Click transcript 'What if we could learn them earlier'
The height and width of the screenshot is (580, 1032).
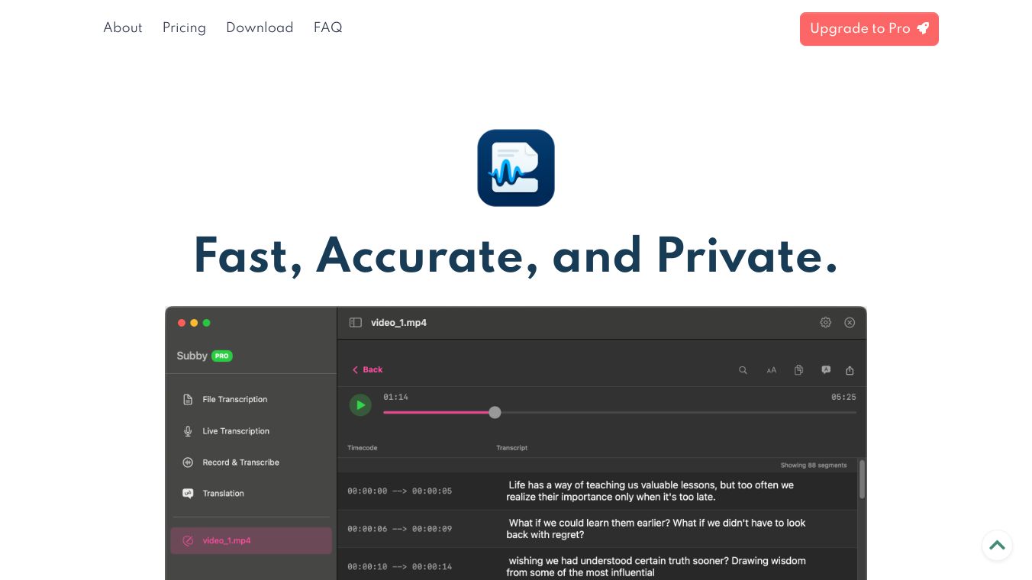coord(656,529)
